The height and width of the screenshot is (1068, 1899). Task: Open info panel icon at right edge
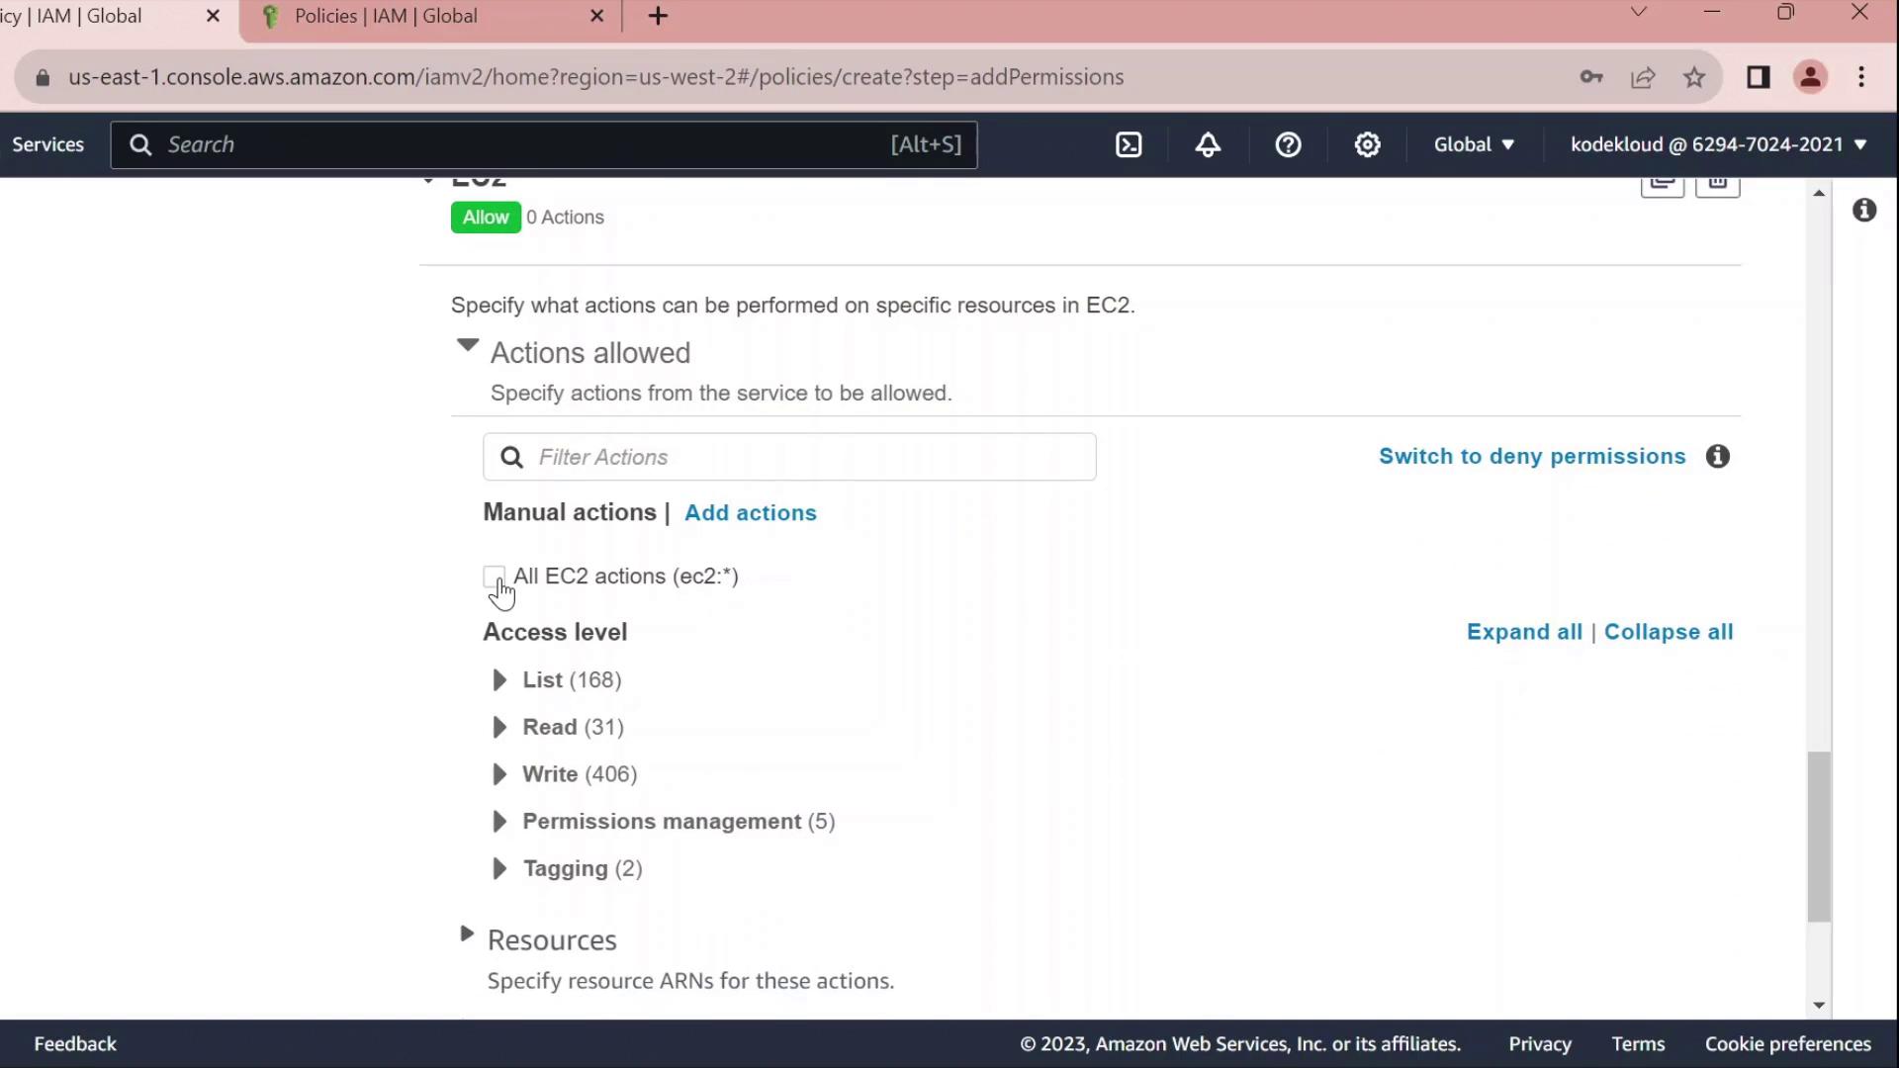tap(1864, 210)
